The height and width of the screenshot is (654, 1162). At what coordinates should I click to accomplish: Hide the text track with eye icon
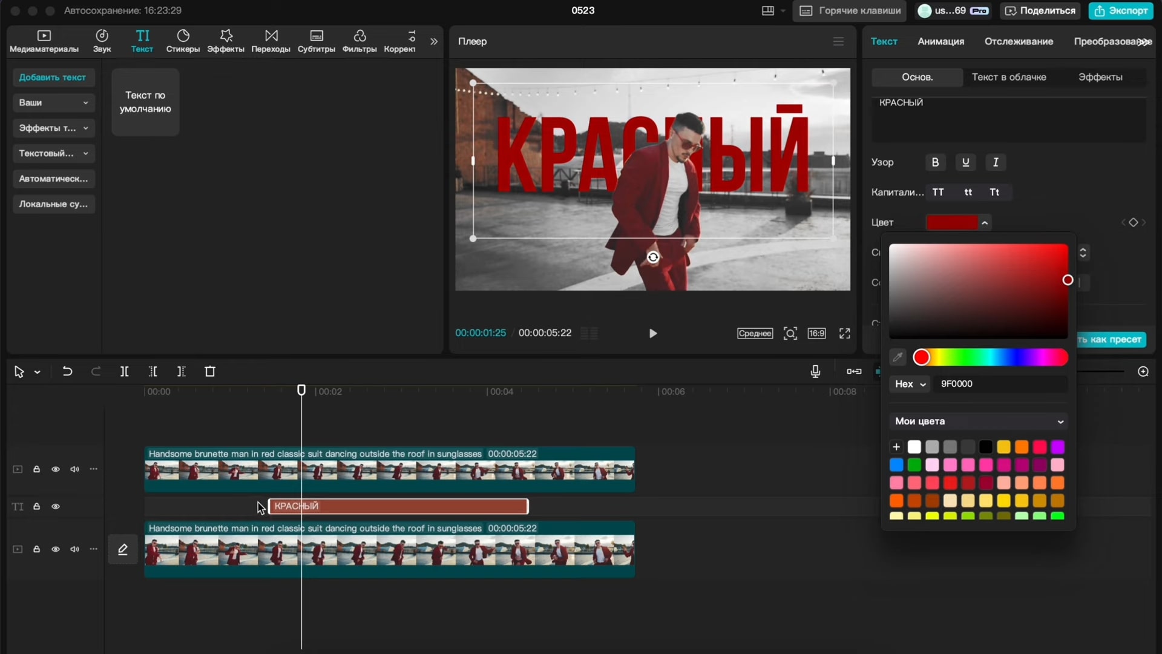[x=56, y=506]
